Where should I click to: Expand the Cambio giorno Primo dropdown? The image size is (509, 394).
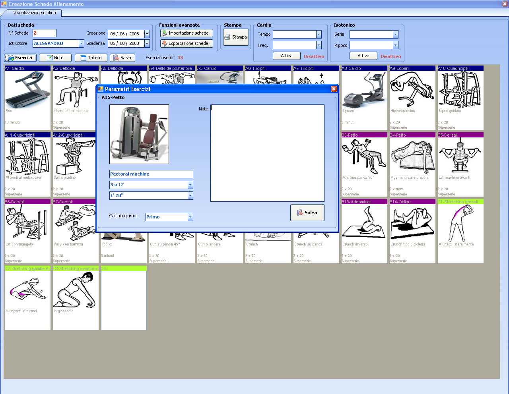click(190, 217)
